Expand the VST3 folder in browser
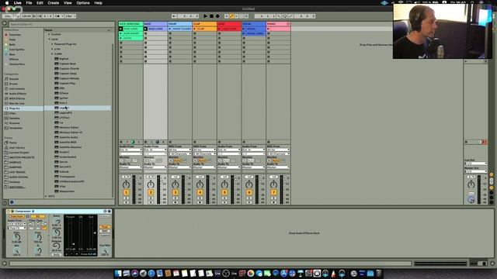Image resolution: width=497 pixels, height=279 pixels. [47, 196]
